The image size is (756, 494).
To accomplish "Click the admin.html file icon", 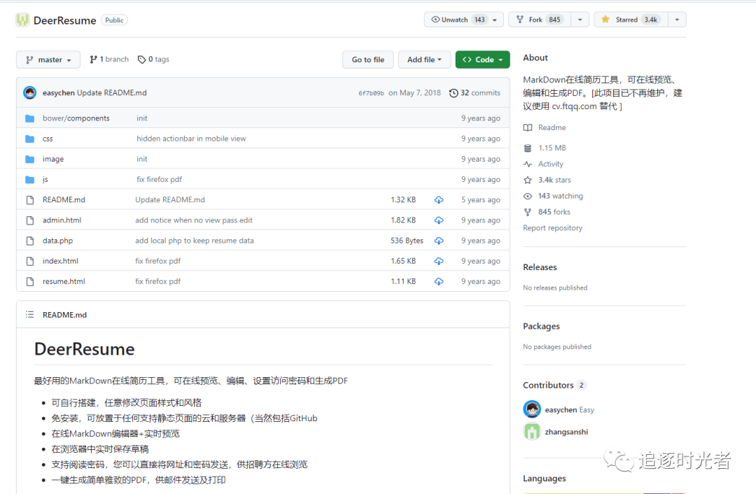I will coord(30,220).
